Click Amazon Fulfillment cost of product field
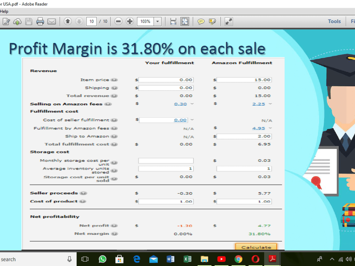The width and height of the screenshot is (355, 266). tap(244, 201)
